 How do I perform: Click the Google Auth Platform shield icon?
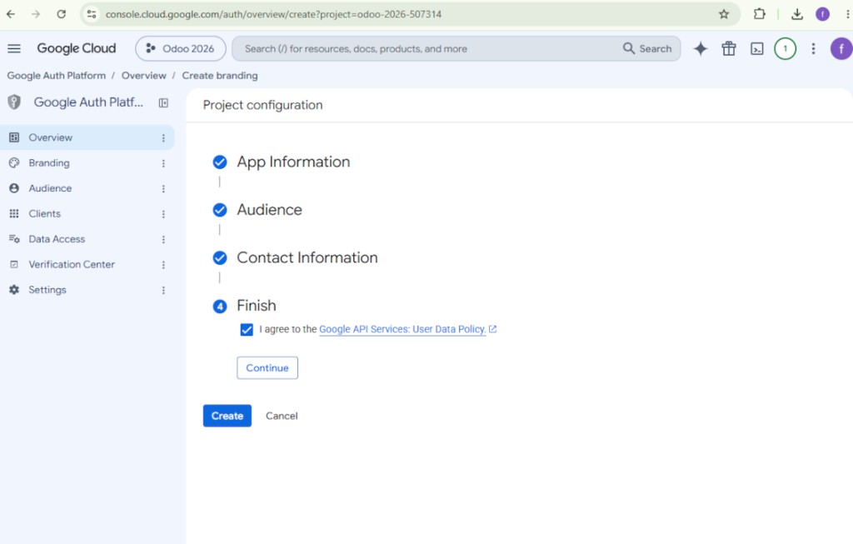tap(14, 102)
